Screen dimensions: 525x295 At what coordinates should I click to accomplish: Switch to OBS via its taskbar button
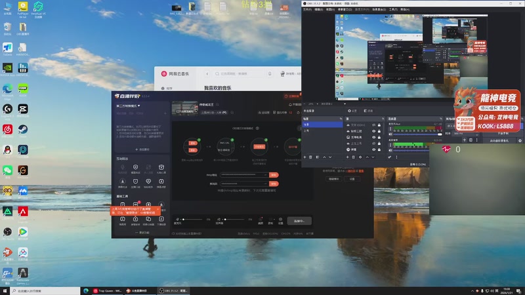coord(173,291)
